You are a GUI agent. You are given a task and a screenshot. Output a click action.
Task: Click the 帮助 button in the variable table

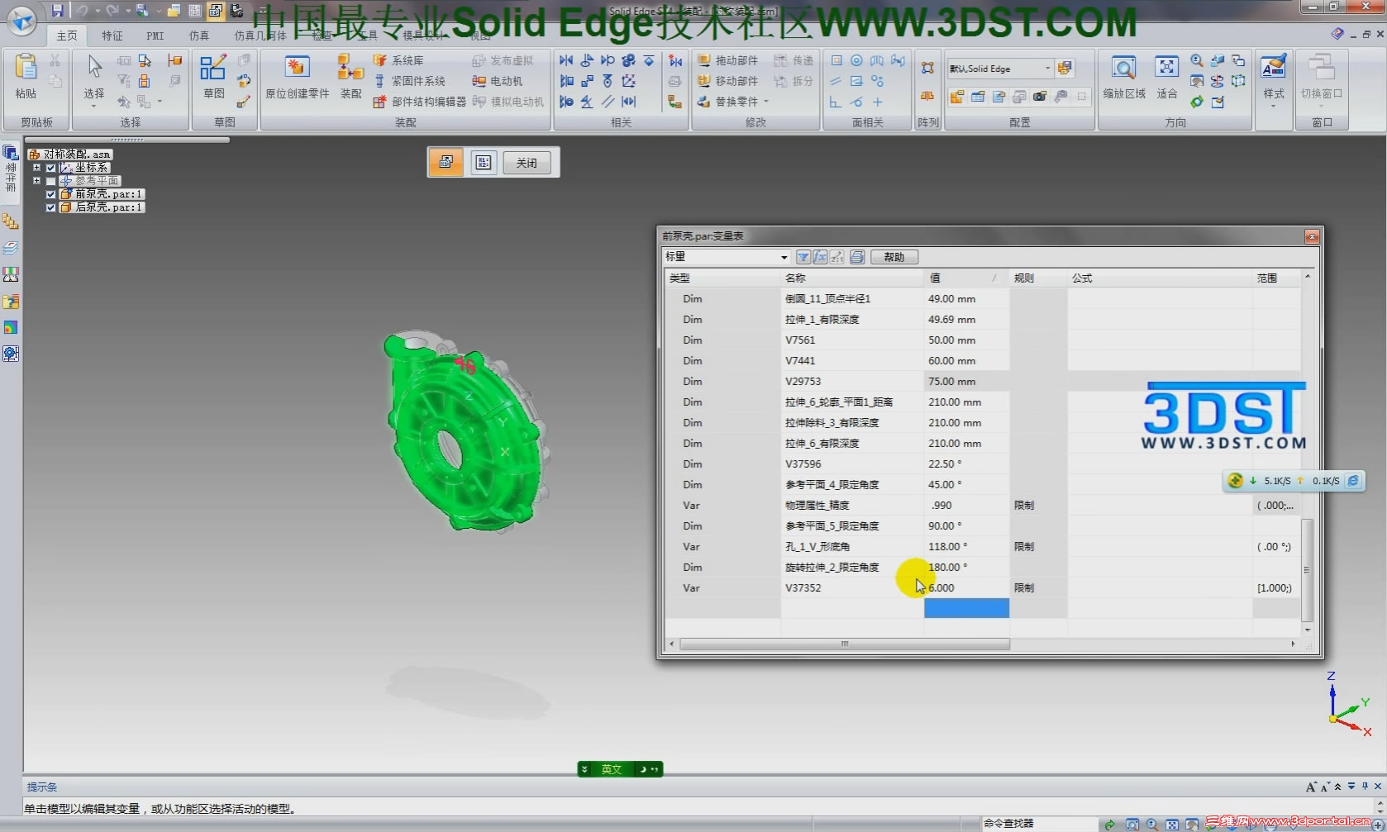(893, 257)
